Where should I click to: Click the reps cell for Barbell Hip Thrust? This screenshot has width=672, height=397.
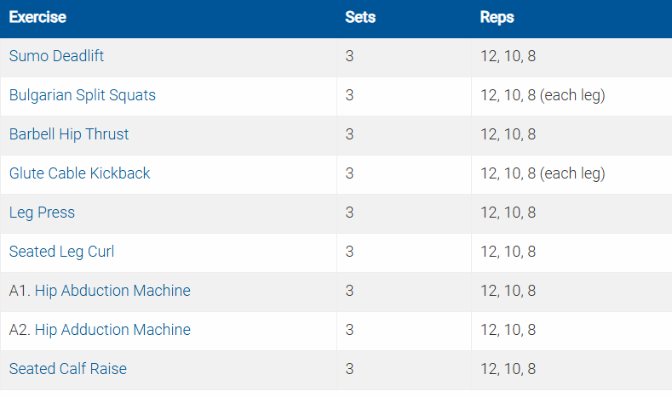tap(508, 134)
